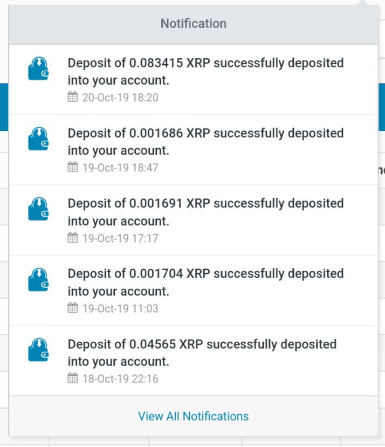Click timestamp 20-Oct-19 18:20
Image resolution: width=385 pixels, height=447 pixels.
[120, 98]
